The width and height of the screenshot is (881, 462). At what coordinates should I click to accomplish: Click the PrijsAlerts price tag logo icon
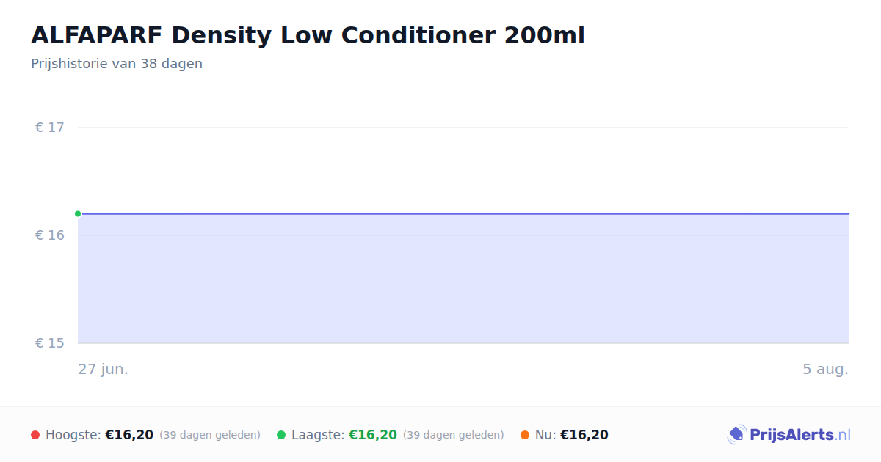click(736, 435)
